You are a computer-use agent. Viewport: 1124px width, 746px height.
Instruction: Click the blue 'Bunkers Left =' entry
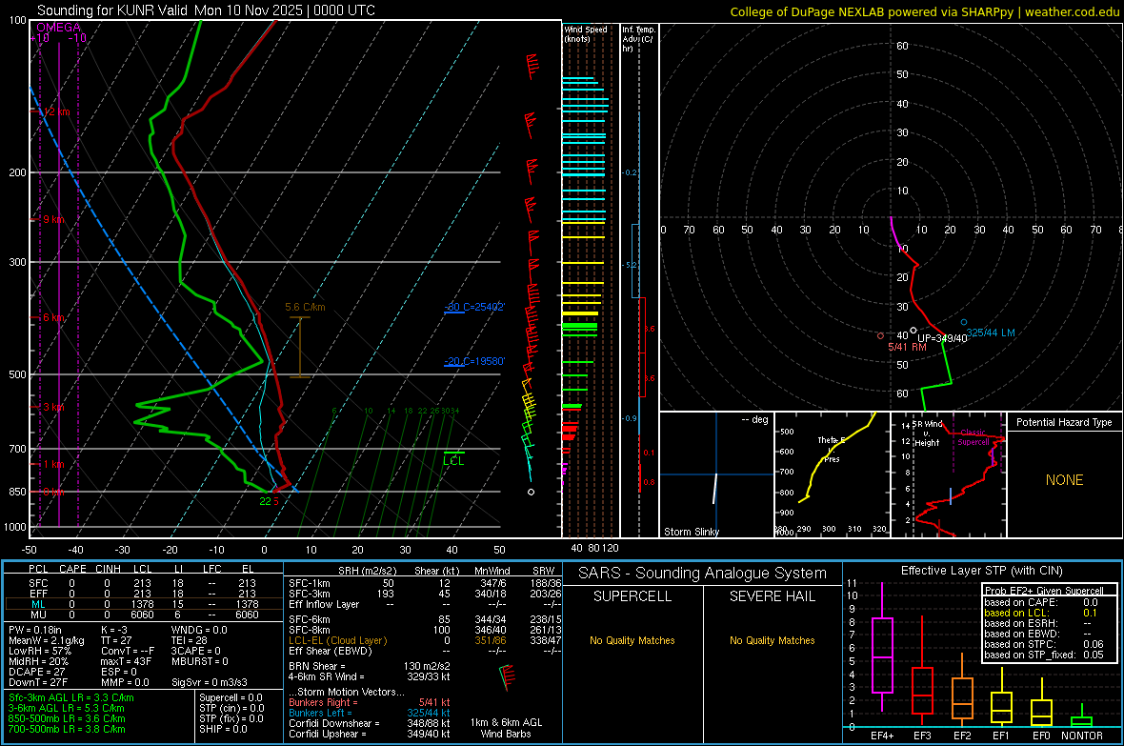pyautogui.click(x=370, y=713)
